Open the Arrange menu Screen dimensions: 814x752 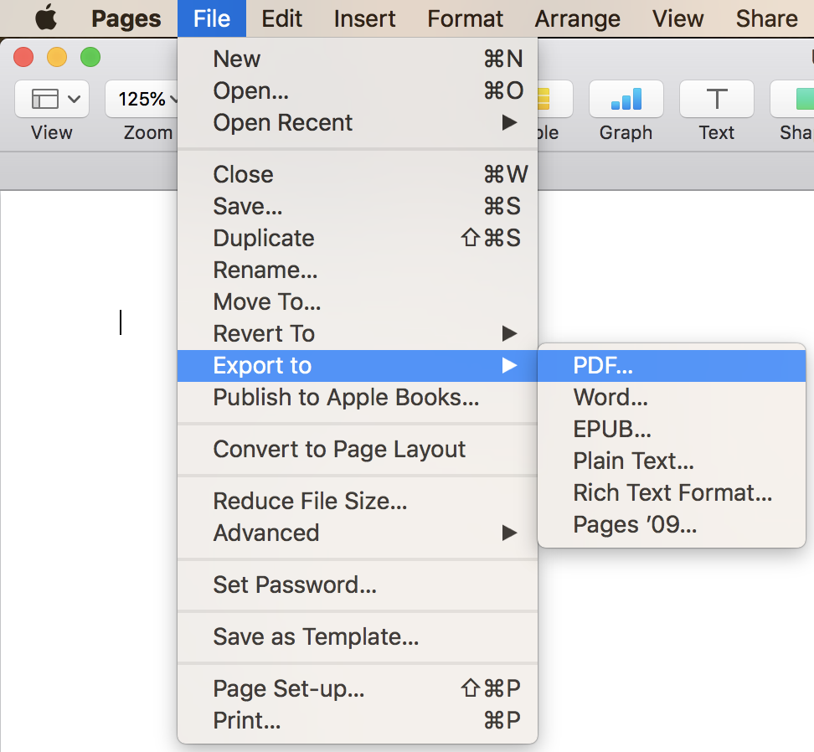tap(577, 18)
